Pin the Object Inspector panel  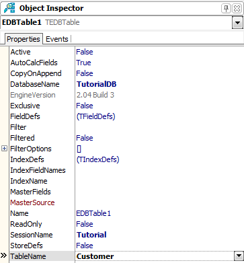point(226,9)
